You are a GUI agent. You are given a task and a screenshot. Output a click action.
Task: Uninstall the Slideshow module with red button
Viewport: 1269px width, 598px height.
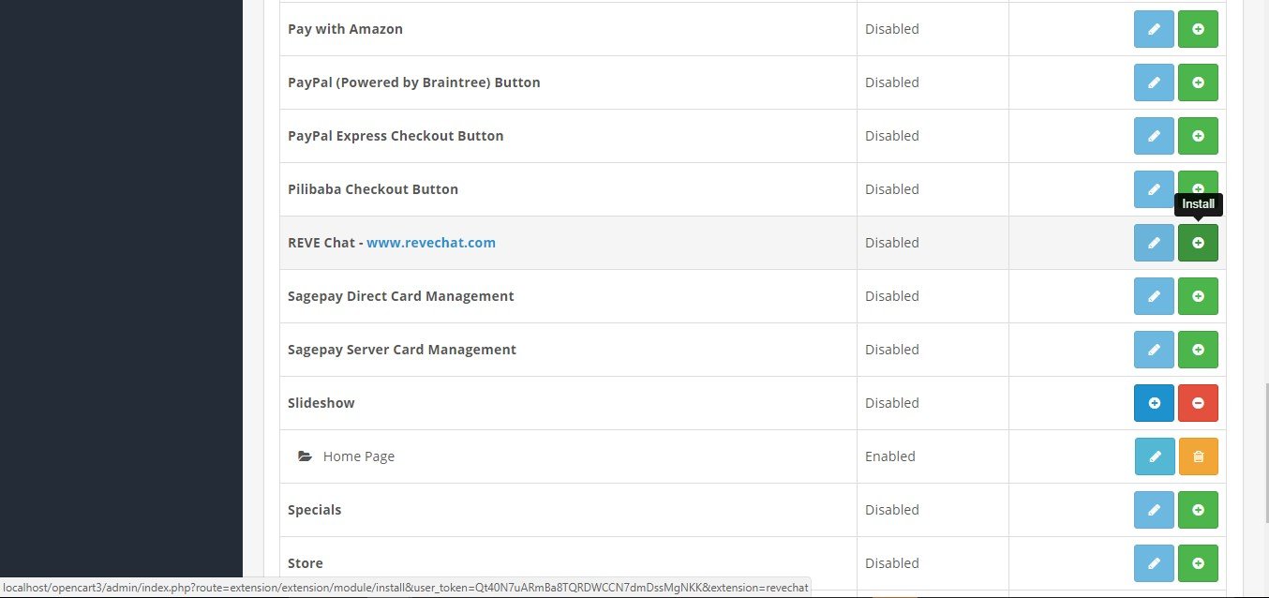[x=1198, y=403]
